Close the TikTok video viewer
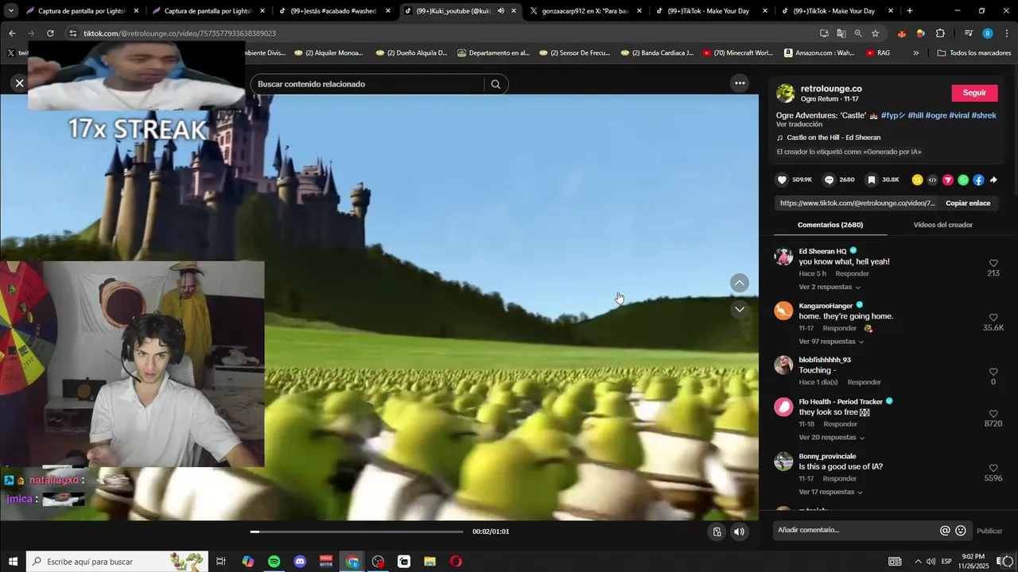This screenshot has height=572, width=1018. (x=20, y=83)
